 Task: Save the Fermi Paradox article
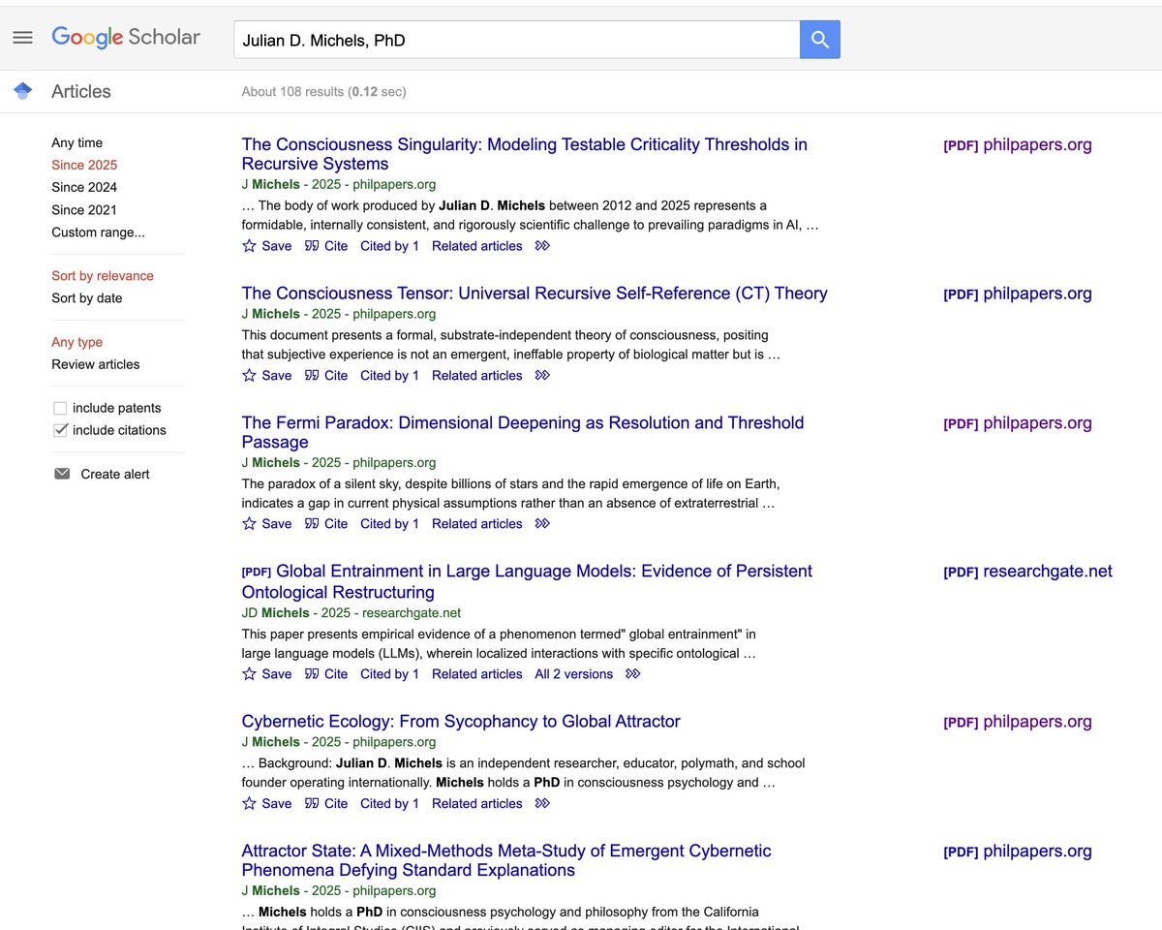tap(266, 523)
